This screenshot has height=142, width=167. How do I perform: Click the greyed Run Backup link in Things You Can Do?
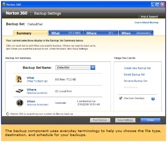[130, 87]
